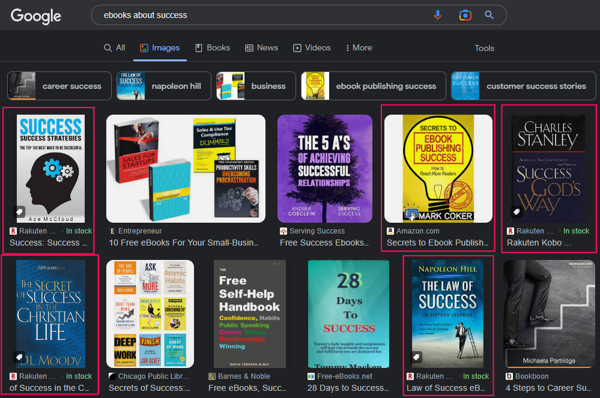Switch to the Videos tab
This screenshot has height=398, width=600.
pos(312,48)
